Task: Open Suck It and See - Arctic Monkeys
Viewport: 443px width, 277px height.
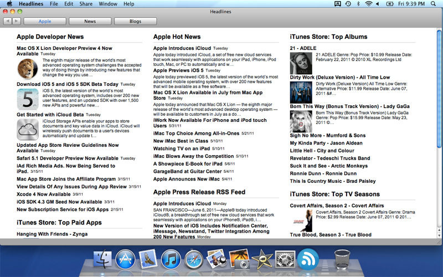Action: tap(328, 166)
